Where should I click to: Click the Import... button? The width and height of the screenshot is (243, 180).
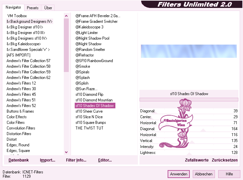click(48, 160)
